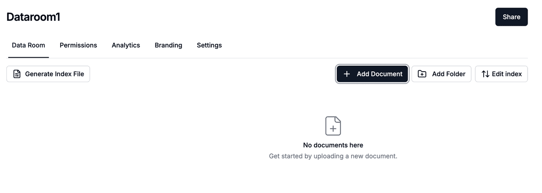Image resolution: width=542 pixels, height=193 pixels.
Task: View the Analytics tab
Action: coord(126,45)
